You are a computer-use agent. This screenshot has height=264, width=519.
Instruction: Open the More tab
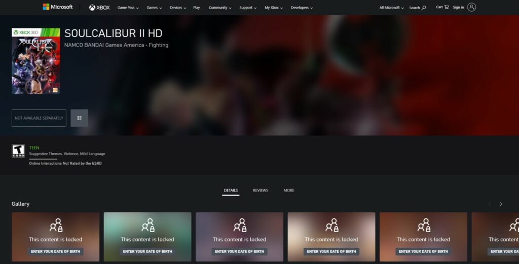click(x=288, y=191)
